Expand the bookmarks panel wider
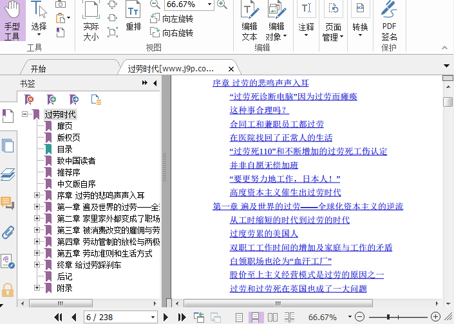The width and height of the screenshot is (454, 324). tap(144, 83)
